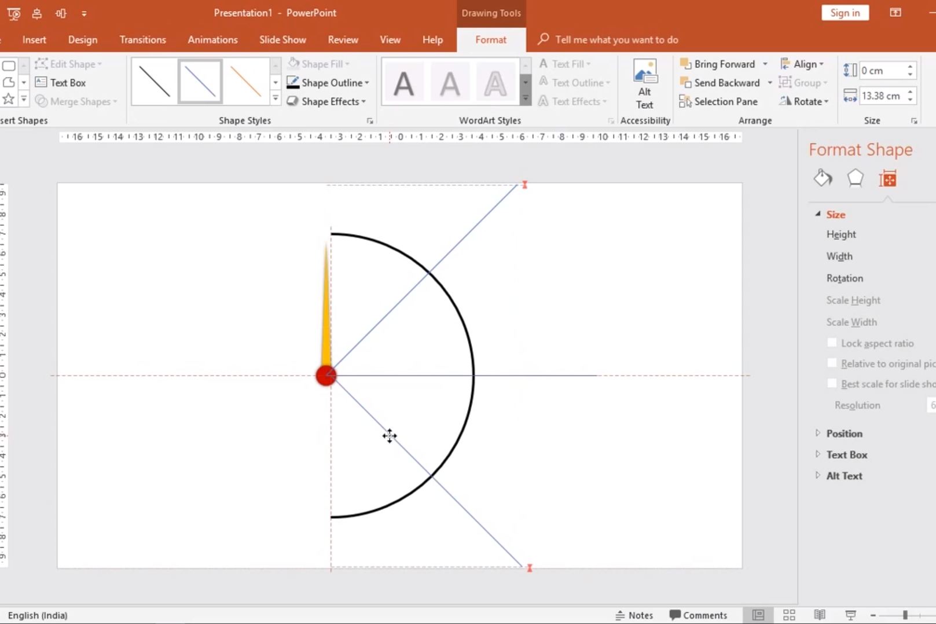Tick Best scale for slide show
936x624 pixels.
pyautogui.click(x=832, y=384)
